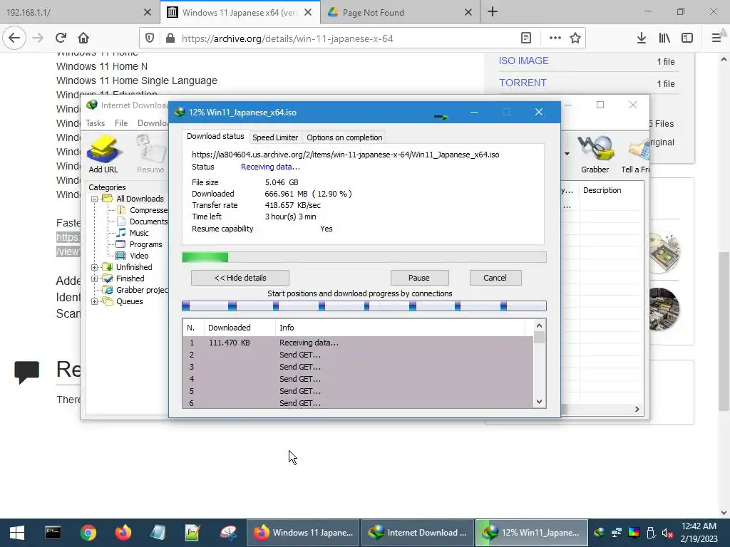Launch Chrome from the taskbar
Image resolution: width=730 pixels, height=547 pixels.
pyautogui.click(x=88, y=533)
